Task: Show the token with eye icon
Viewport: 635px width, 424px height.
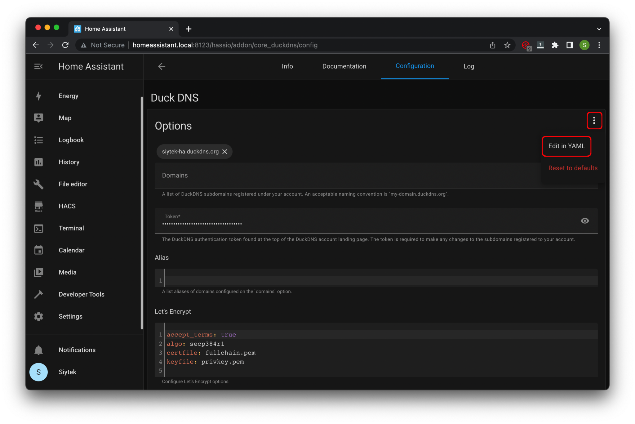Action: pyautogui.click(x=584, y=221)
